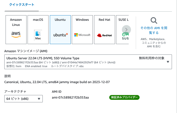Click the Canonical, Ubuntu, 22.04 LTS description text

[57, 82]
